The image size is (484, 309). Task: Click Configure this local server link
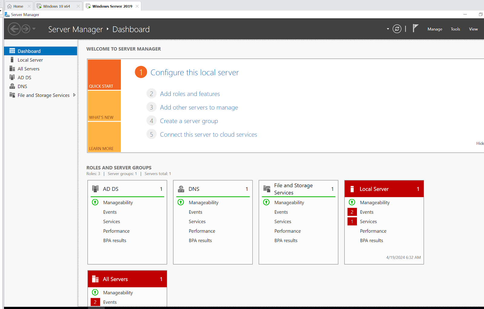click(x=195, y=72)
